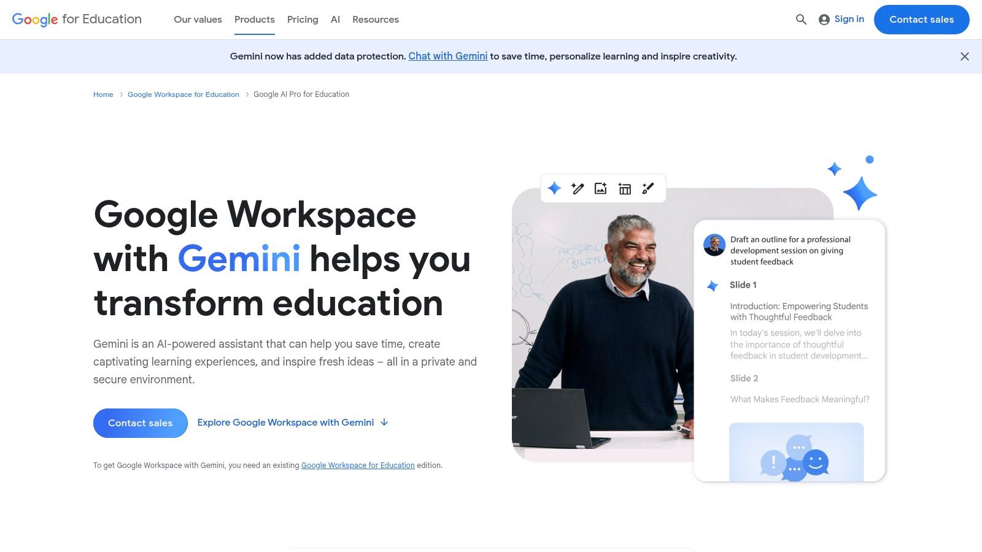
Task: Click the Gemini spark beside Slide 1
Action: [713, 285]
